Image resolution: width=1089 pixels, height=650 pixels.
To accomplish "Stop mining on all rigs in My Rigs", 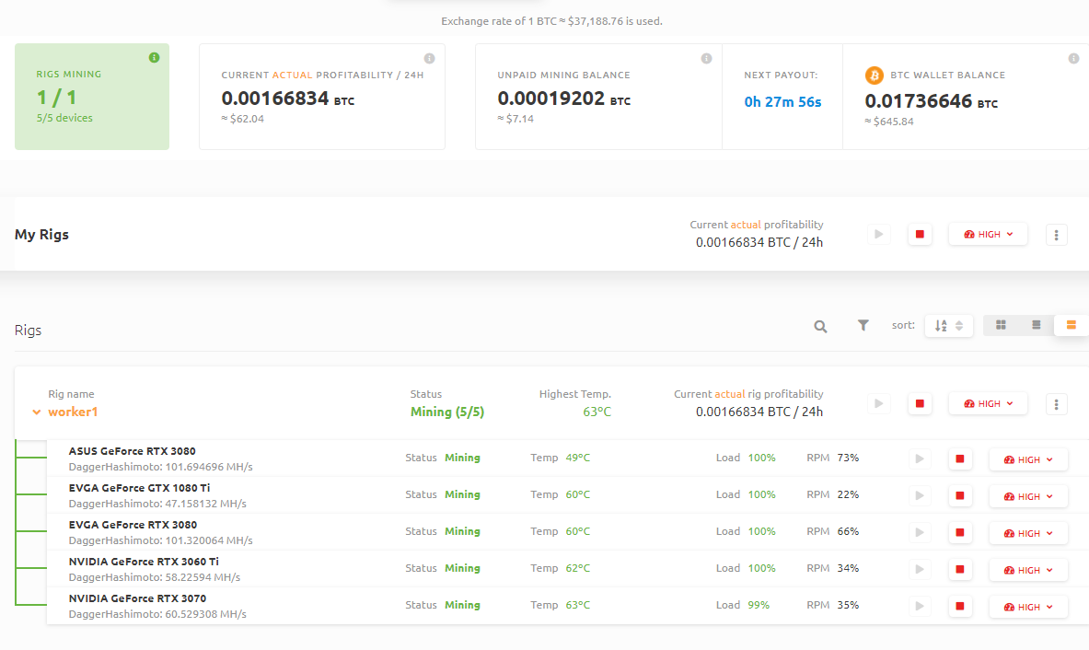I will (920, 235).
